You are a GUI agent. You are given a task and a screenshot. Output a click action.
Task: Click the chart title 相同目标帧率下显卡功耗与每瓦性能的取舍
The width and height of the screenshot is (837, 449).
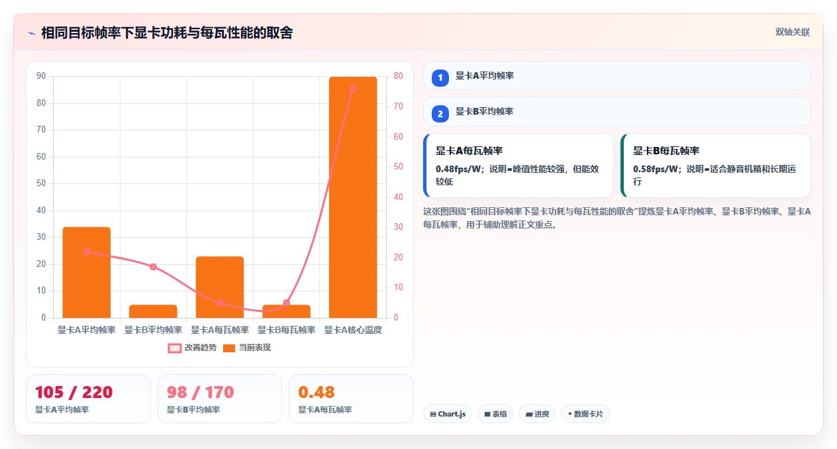(167, 32)
